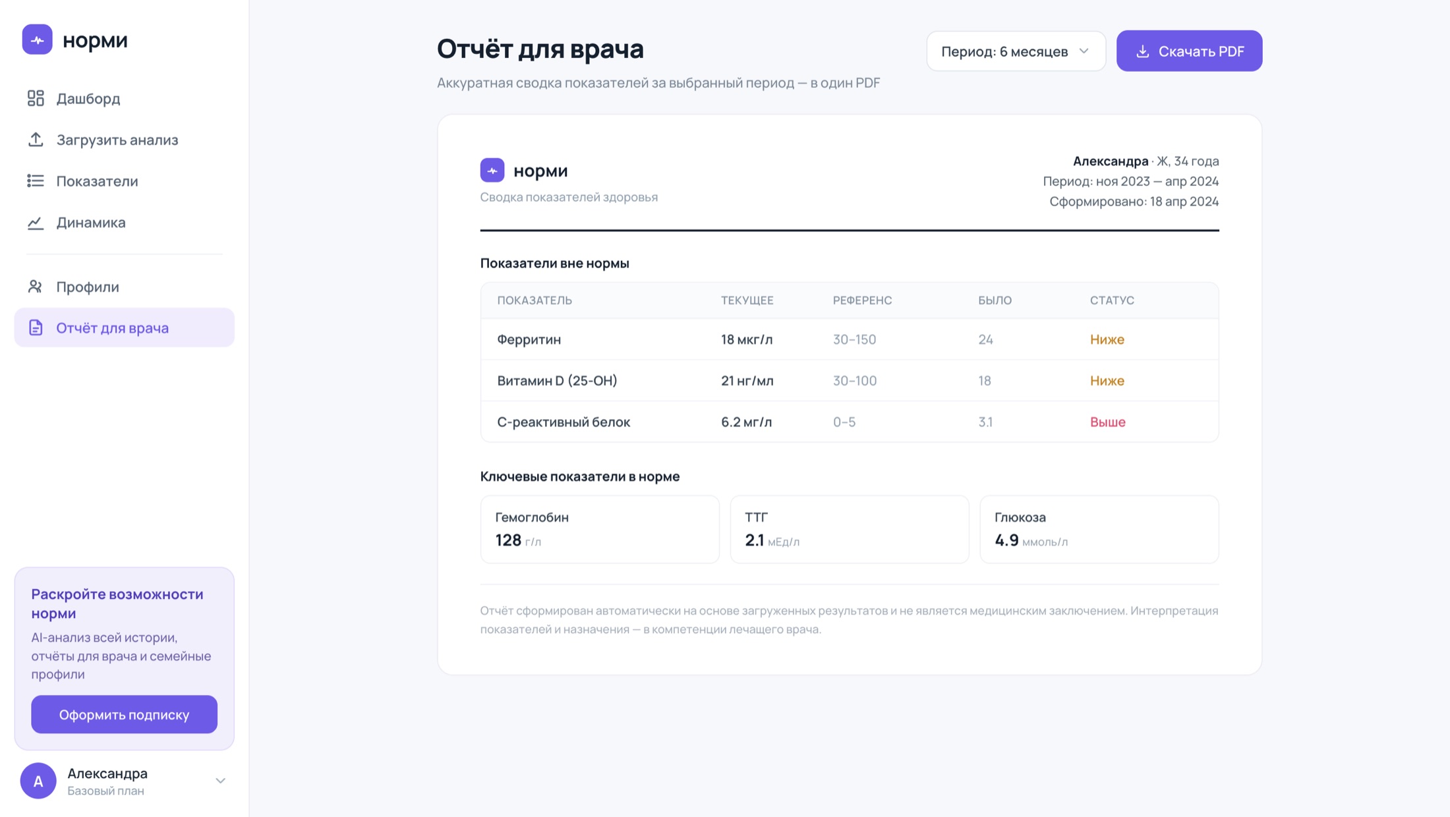The width and height of the screenshot is (1450, 817).
Task: Click the Раскройте возможности норми promo title
Action: [x=117, y=604]
